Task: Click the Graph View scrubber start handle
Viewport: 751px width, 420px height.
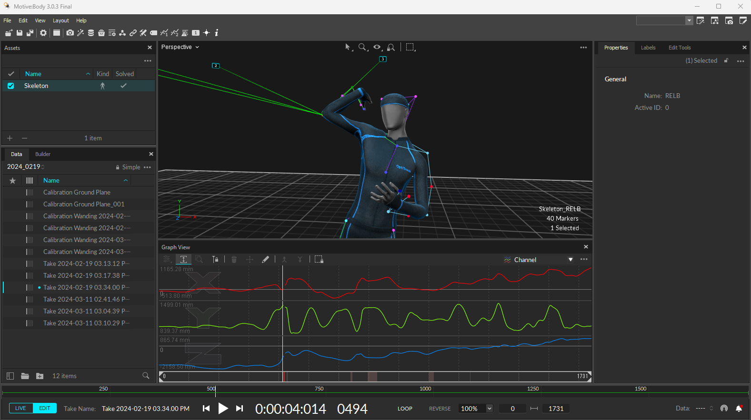Action: 162,376
